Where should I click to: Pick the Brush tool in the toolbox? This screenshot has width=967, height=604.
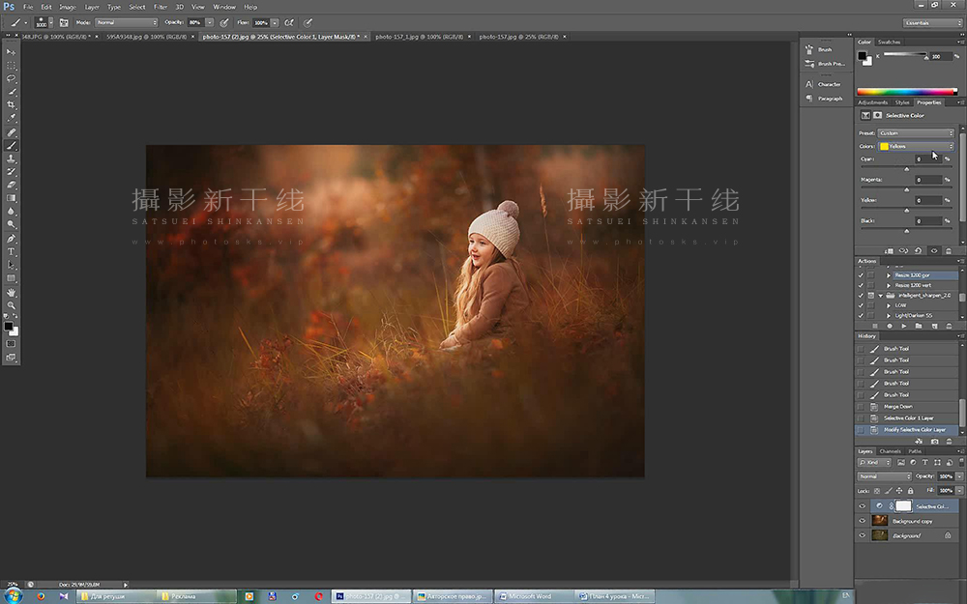coord(11,146)
